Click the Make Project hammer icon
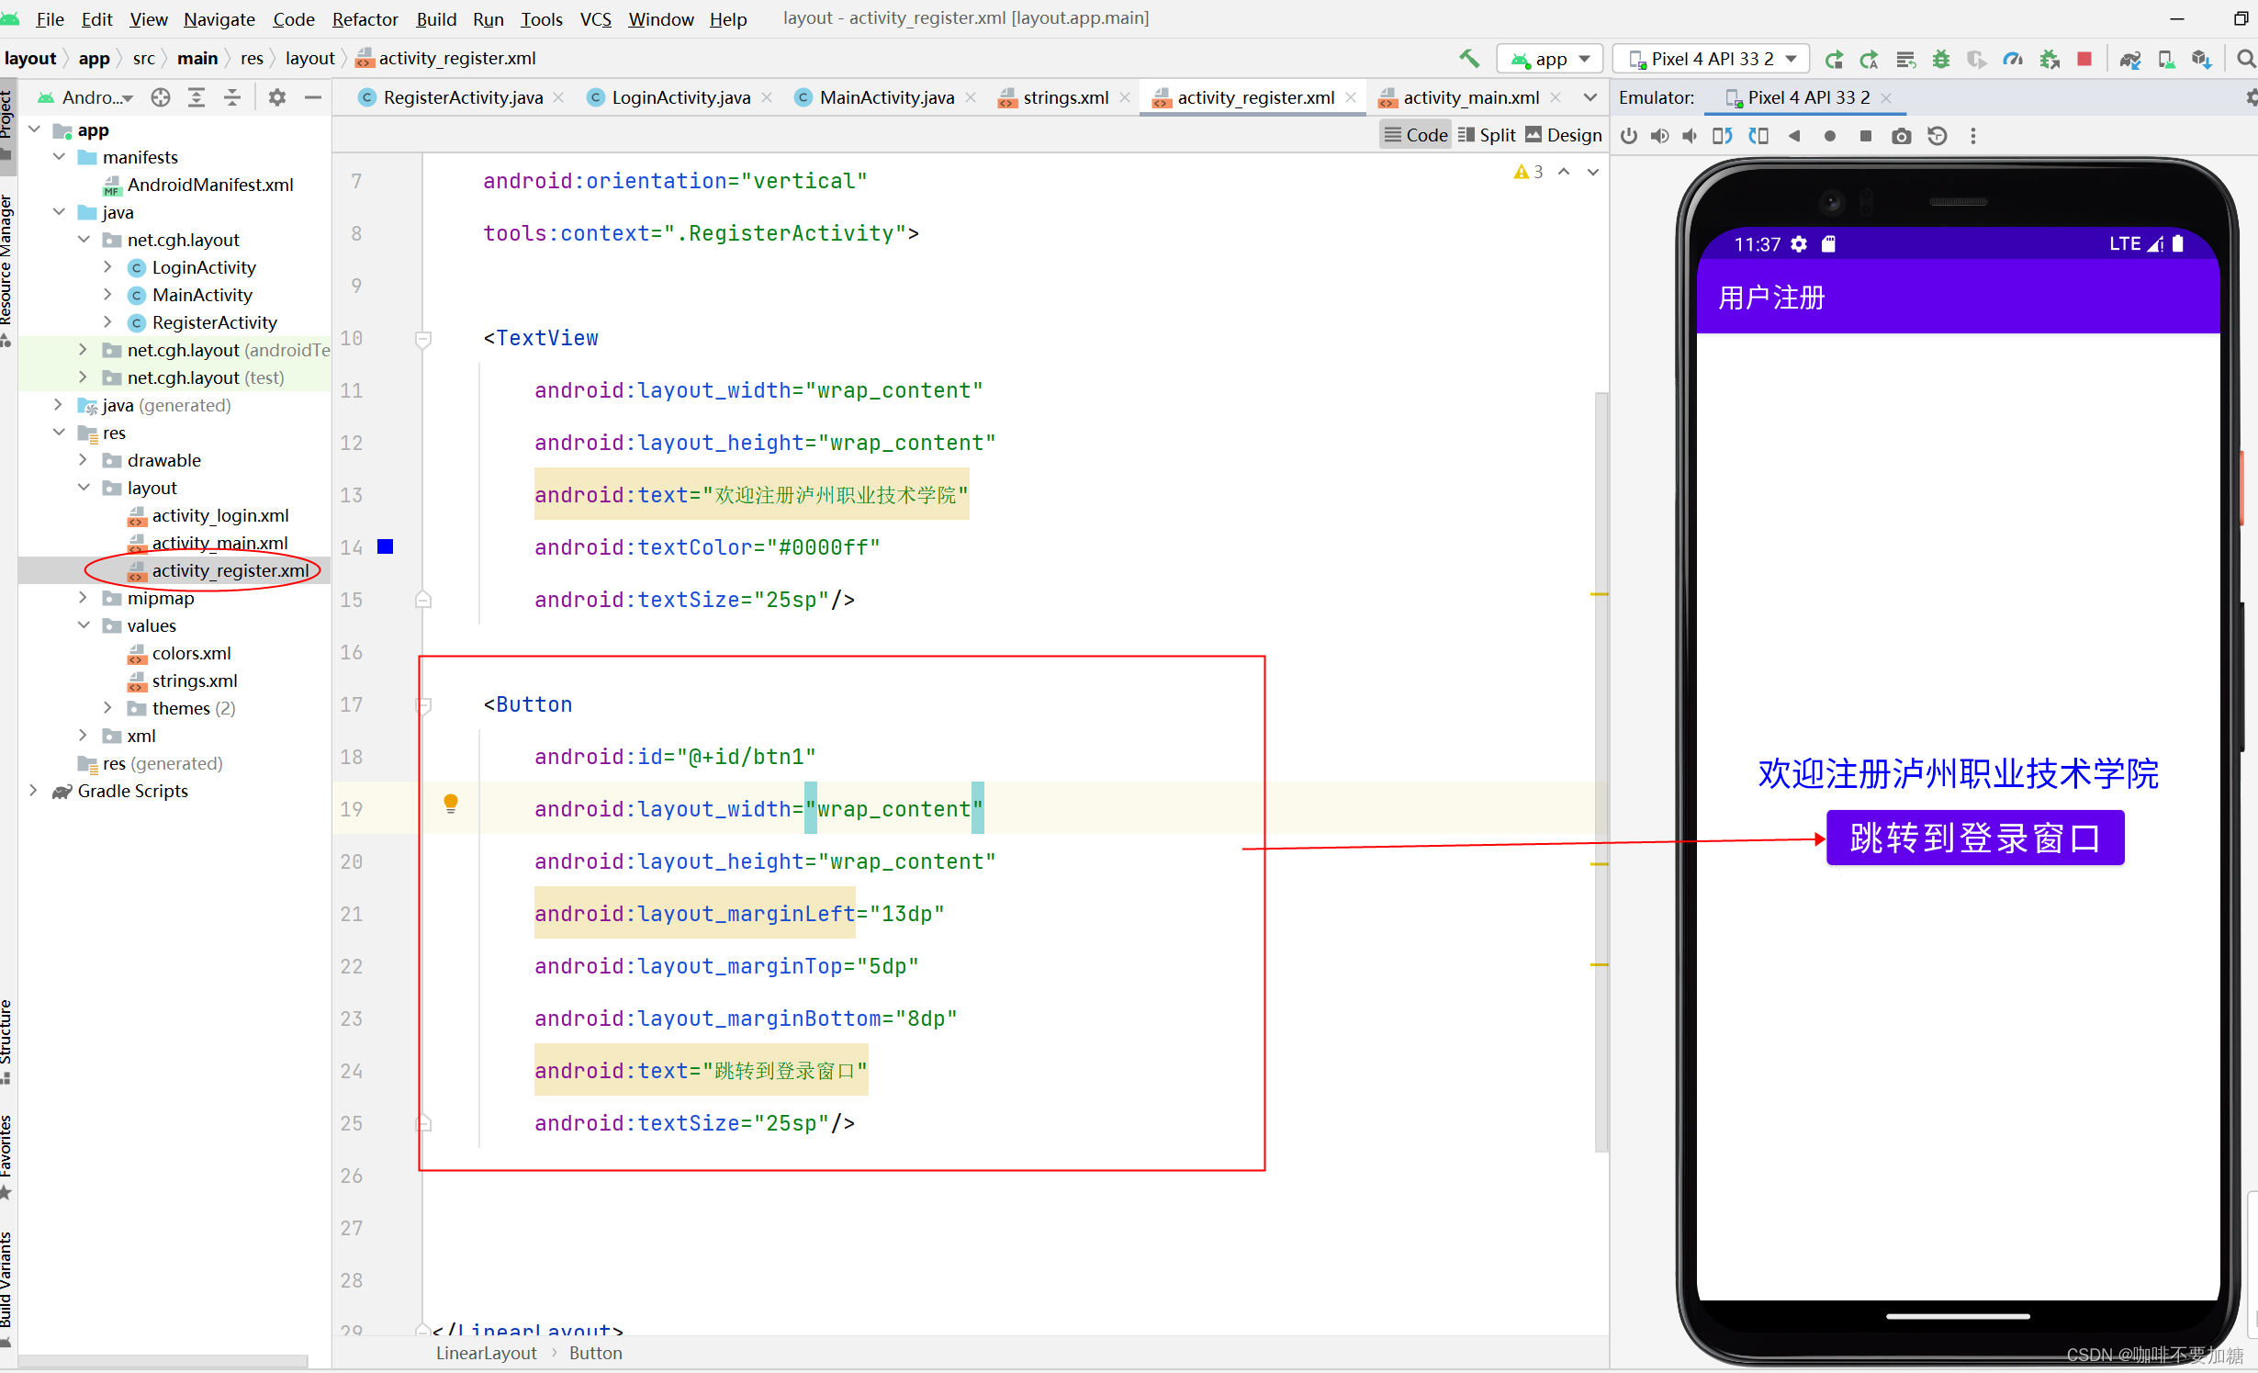This screenshot has height=1373, width=2258. (1468, 59)
